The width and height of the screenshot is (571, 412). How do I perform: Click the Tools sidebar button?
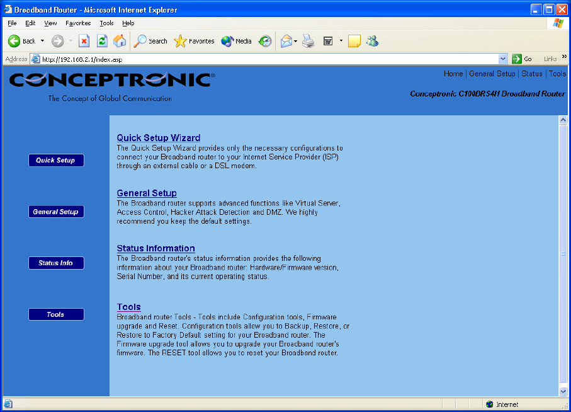[56, 314]
